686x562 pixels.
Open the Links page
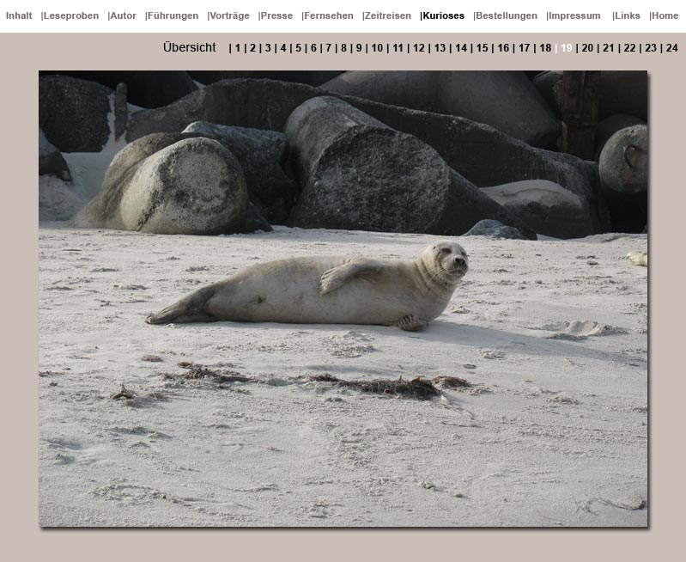point(628,15)
